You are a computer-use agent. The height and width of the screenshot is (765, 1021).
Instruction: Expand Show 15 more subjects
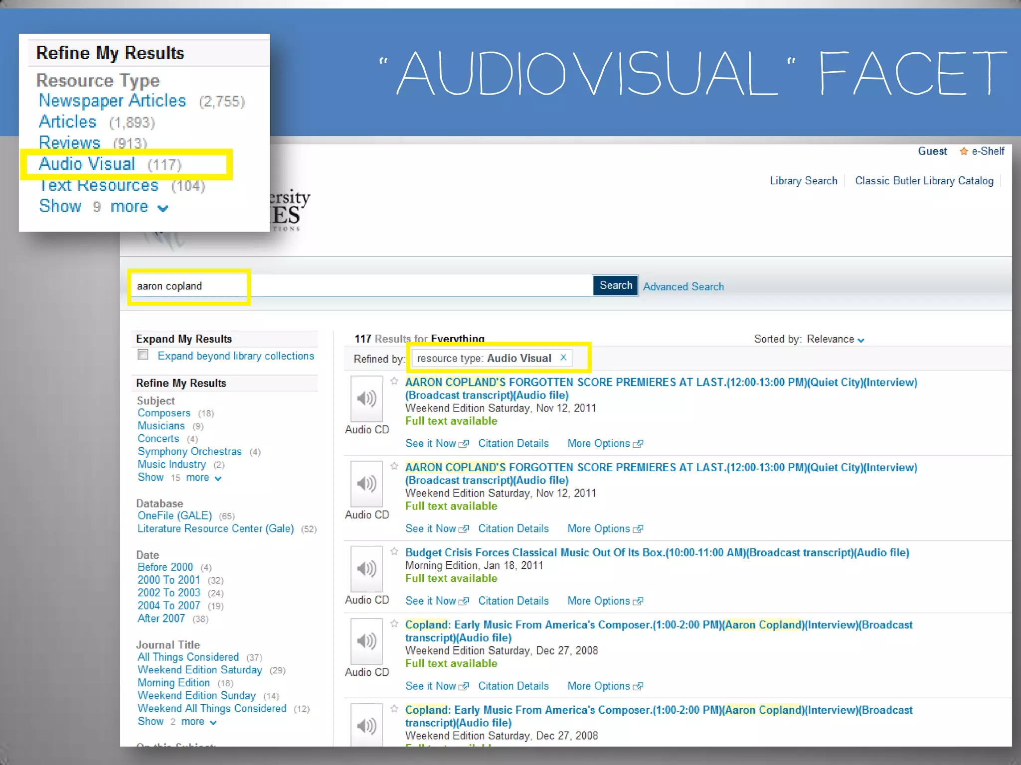pos(179,478)
